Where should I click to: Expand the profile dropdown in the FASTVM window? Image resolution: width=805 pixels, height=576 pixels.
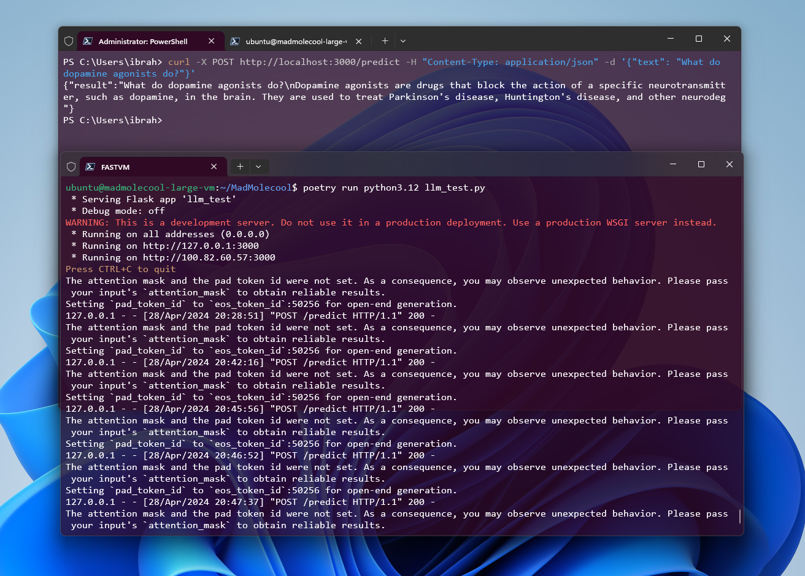click(x=258, y=167)
